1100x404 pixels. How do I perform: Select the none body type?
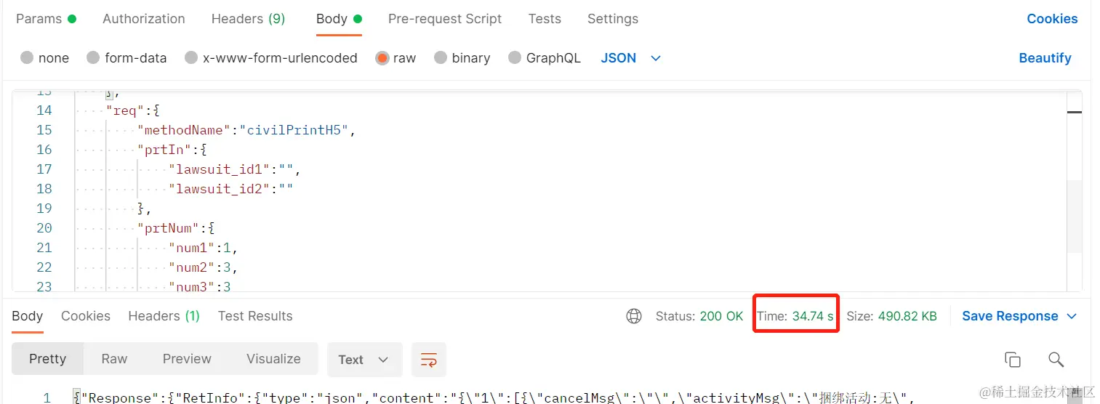[x=28, y=58]
